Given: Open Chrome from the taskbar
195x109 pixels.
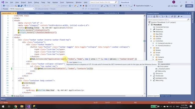Looking at the screenshot, I should [16, 106].
